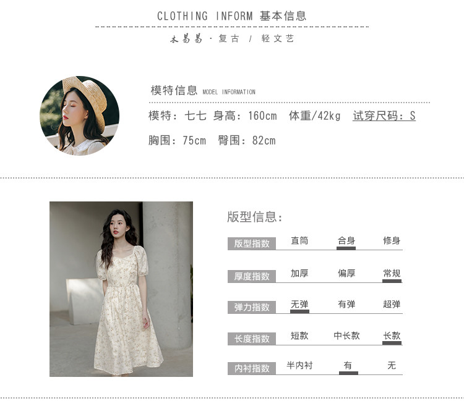464x414 pixels.
Task: Select 超弹 elasticity option
Action: [392, 304]
